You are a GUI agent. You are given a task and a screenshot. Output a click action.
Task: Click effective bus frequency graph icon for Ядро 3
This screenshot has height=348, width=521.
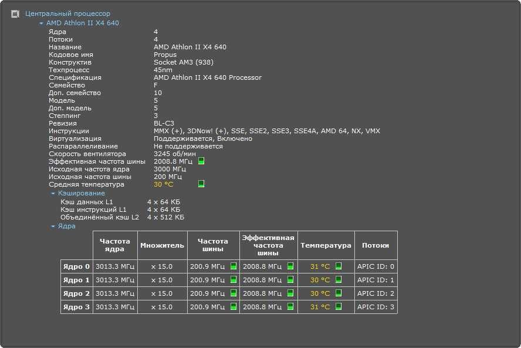click(290, 306)
